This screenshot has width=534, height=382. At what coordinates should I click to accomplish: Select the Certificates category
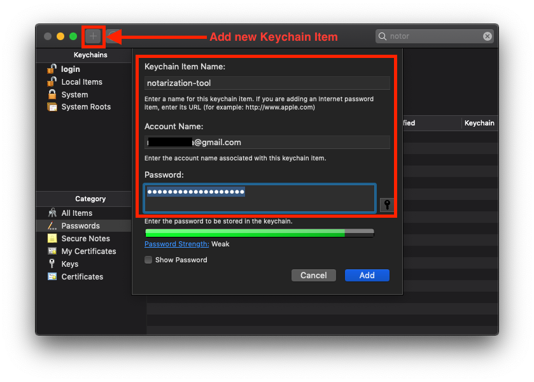[82, 277]
